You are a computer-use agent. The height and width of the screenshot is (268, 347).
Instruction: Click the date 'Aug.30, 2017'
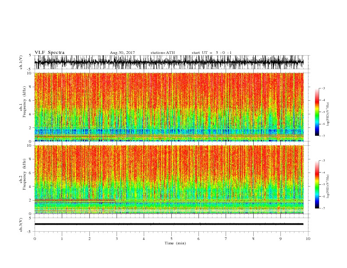(x=122, y=53)
